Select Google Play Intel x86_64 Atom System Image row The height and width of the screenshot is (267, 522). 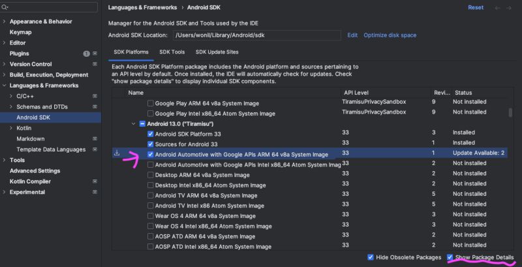click(309, 114)
